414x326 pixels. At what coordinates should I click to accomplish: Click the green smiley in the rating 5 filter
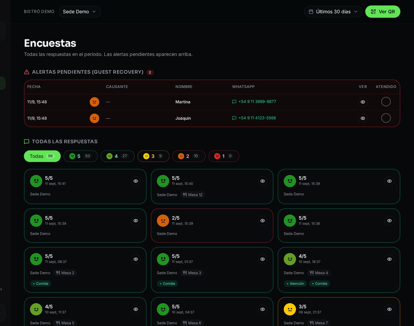point(72,156)
